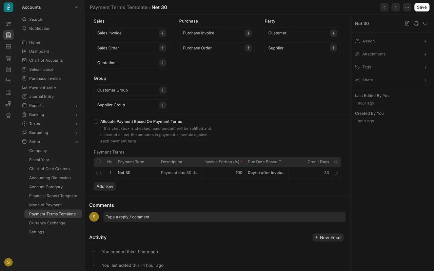Screen dimensions: 434x271
Task: Click the New Email button
Action: [x=328, y=237]
